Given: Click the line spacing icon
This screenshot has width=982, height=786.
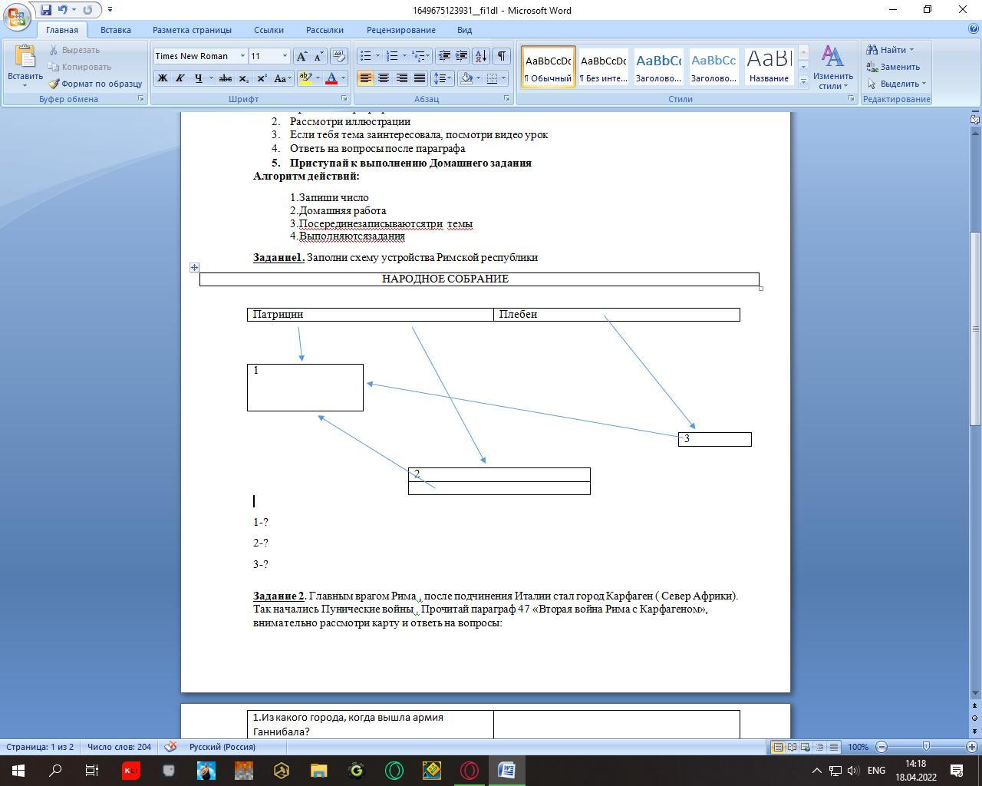Looking at the screenshot, I should [x=440, y=78].
